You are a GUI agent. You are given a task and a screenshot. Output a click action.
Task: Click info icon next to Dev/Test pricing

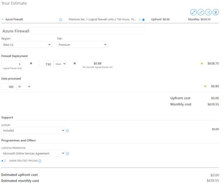pyautogui.click(x=40, y=161)
